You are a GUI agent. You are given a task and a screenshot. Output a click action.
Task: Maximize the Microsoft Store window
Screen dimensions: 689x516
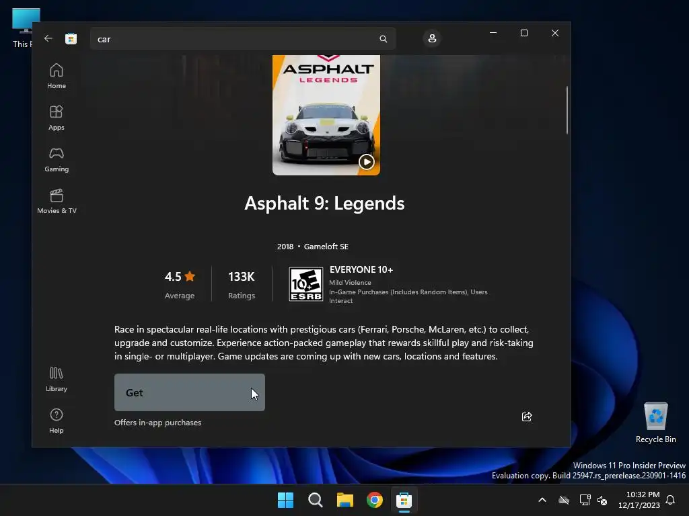pos(523,33)
